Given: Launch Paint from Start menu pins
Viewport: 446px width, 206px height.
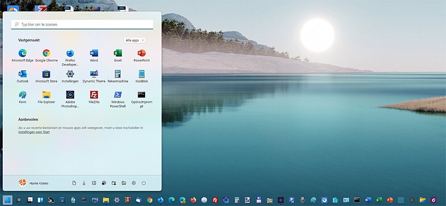Looking at the screenshot, I should tap(22, 97).
